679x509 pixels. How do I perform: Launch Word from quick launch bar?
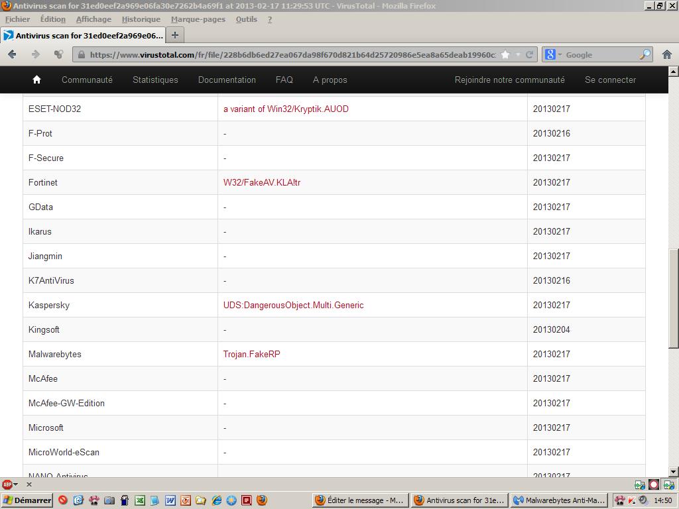(170, 500)
